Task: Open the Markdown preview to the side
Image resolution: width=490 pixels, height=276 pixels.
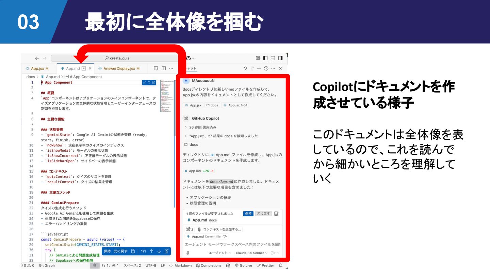Action: tap(156, 68)
